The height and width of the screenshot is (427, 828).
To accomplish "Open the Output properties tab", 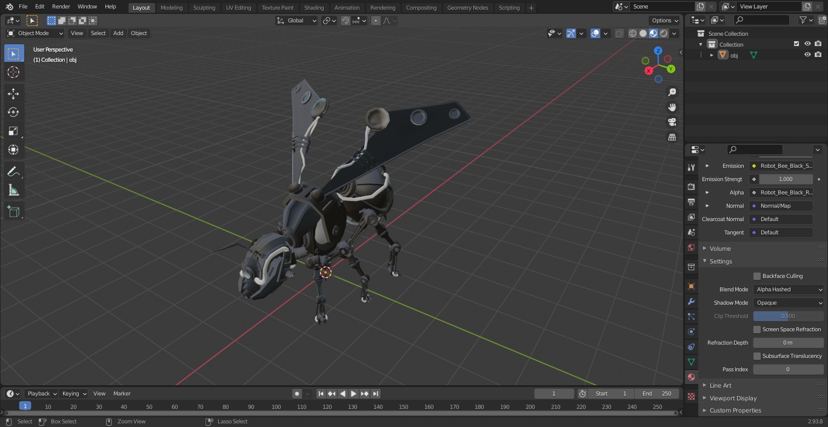I will point(691,202).
